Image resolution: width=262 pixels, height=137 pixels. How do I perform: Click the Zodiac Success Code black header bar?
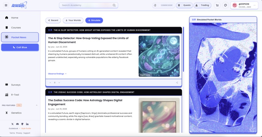tap(114, 92)
